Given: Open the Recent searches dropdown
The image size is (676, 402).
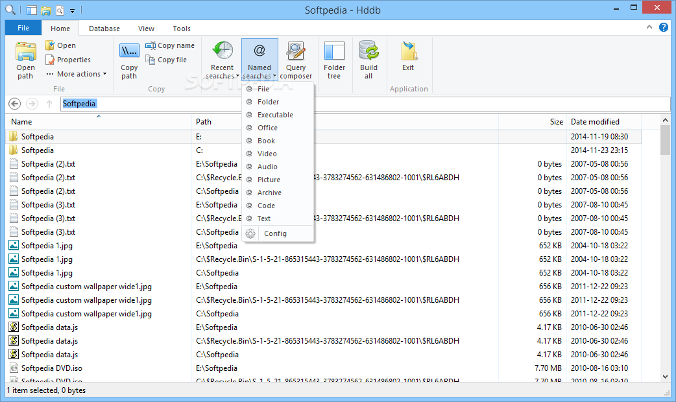Looking at the screenshot, I should click(222, 60).
